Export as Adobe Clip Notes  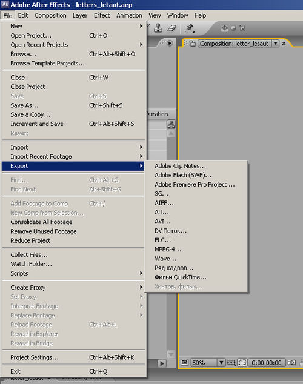pos(196,166)
